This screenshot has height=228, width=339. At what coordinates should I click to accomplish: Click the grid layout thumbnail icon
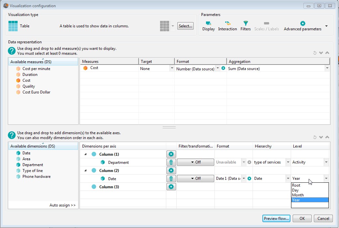coord(165,26)
